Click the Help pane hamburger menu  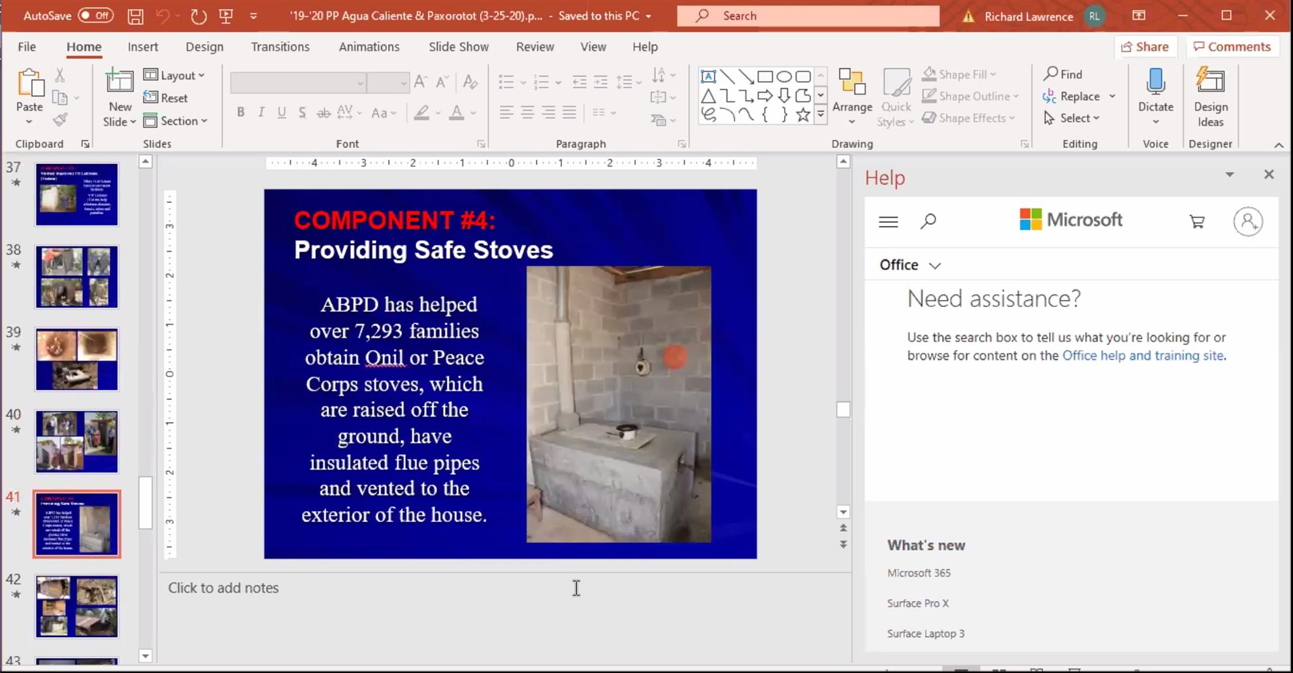[x=888, y=222]
